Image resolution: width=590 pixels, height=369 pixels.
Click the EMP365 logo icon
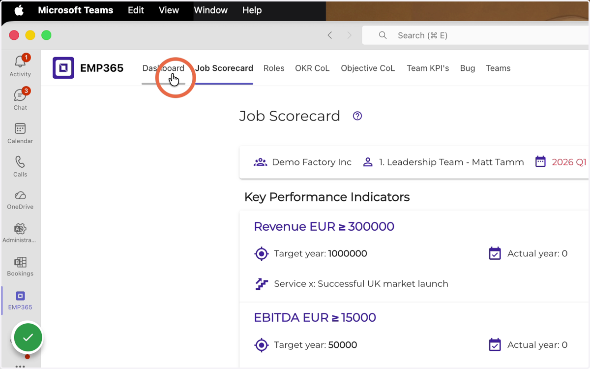(63, 68)
